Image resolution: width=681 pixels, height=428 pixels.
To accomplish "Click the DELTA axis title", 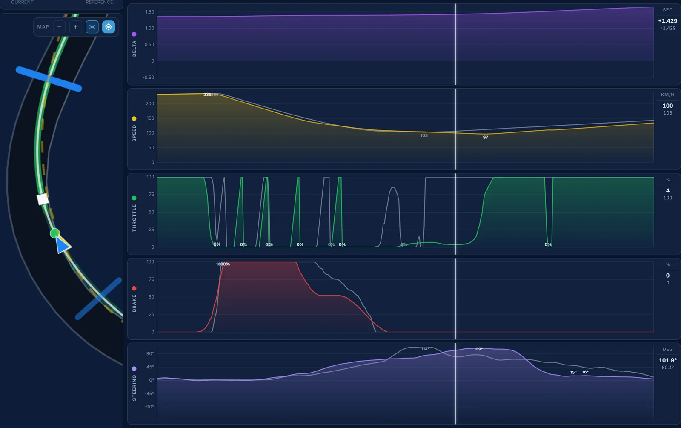I will coord(134,49).
